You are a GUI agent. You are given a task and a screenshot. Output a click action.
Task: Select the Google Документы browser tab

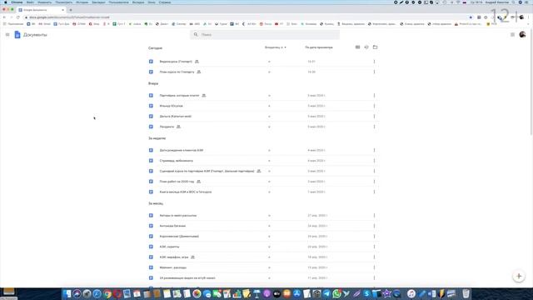coord(42,10)
